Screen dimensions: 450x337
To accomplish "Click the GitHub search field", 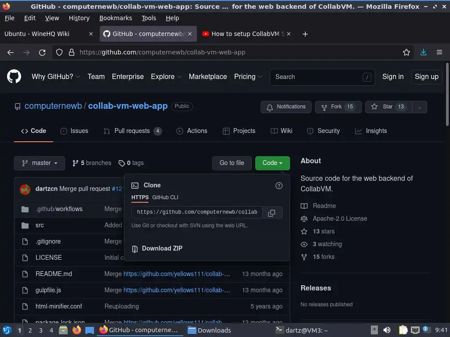I will (322, 77).
